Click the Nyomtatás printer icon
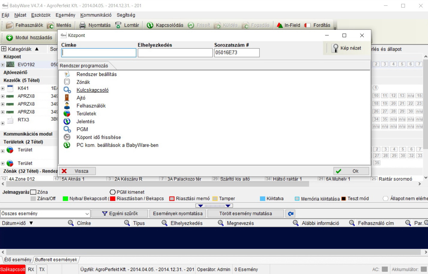 click(x=82, y=25)
